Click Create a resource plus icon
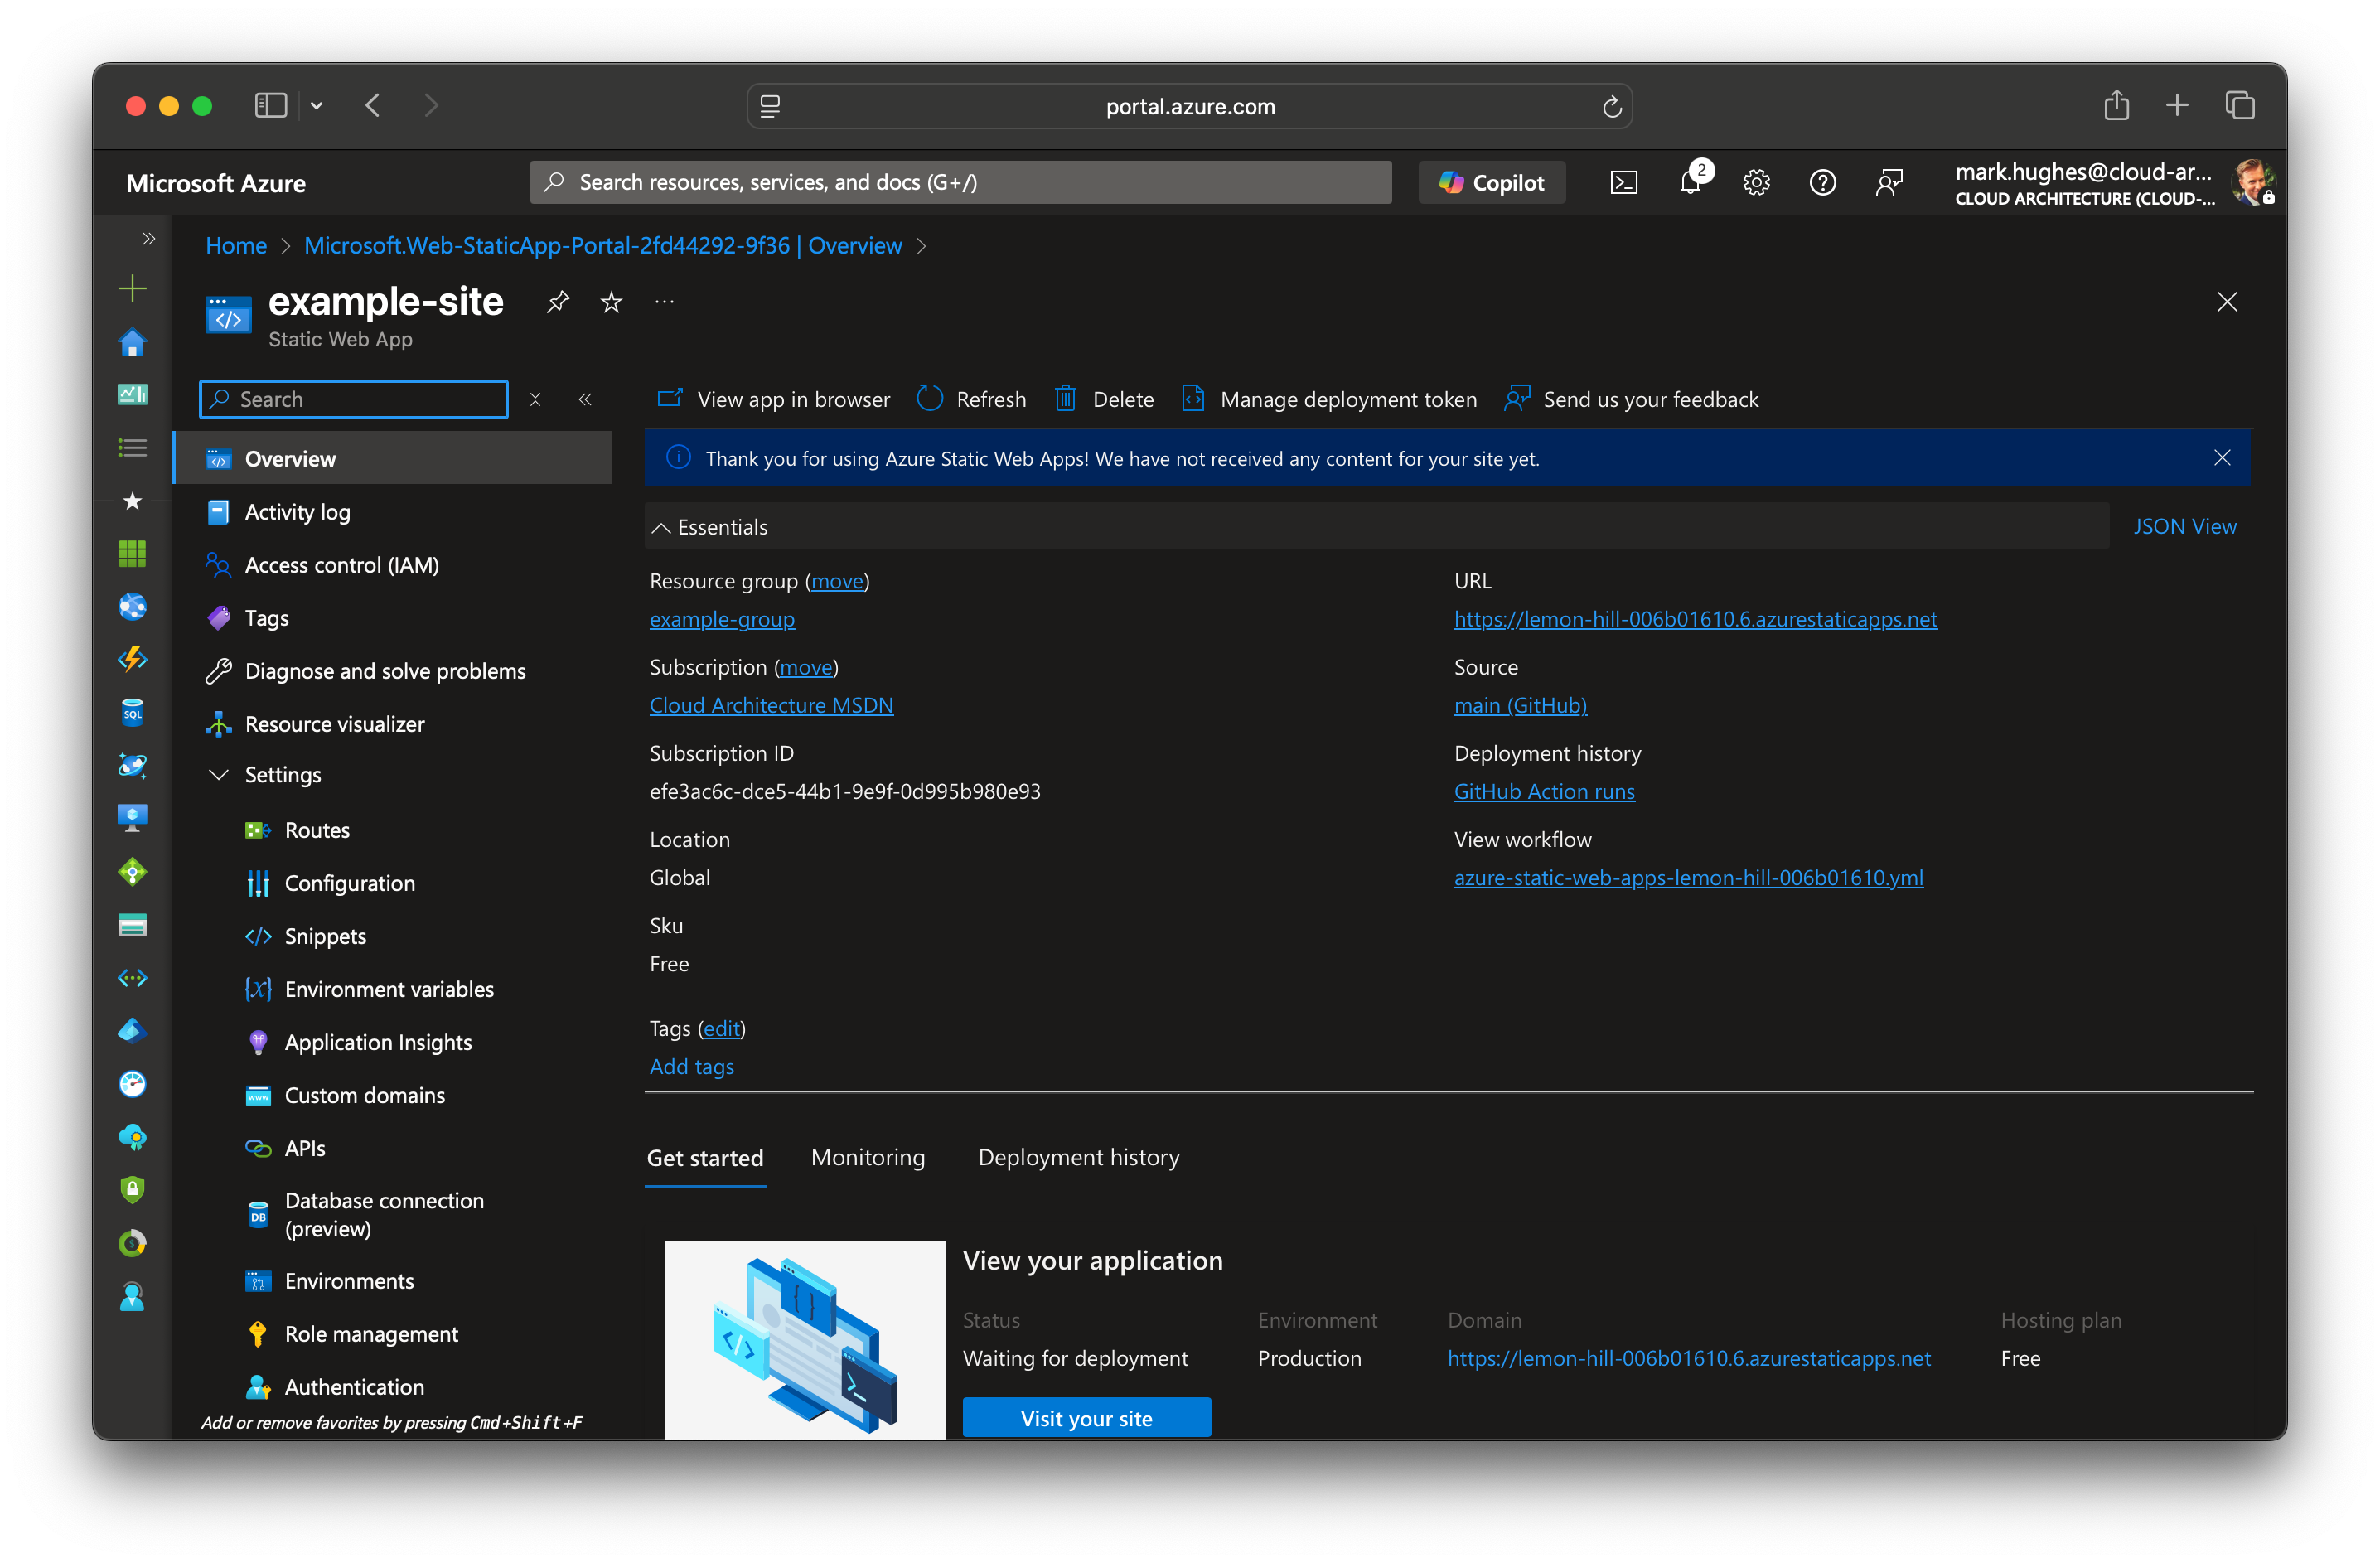 (x=132, y=289)
